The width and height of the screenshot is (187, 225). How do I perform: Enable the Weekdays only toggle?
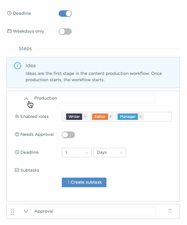click(65, 31)
